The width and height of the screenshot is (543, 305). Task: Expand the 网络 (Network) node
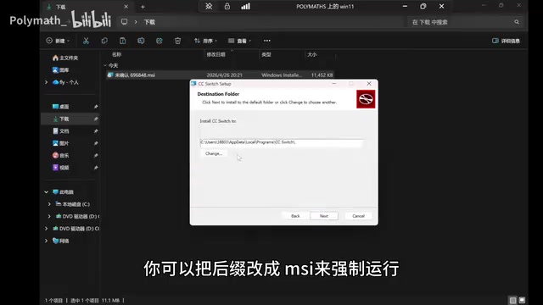[x=46, y=241]
